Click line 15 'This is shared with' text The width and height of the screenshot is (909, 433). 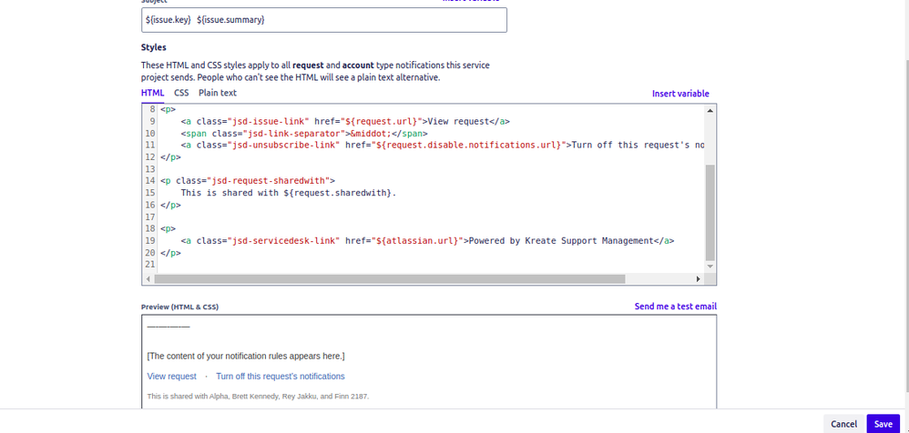click(289, 193)
